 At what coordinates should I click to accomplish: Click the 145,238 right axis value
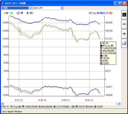(x=109, y=31)
